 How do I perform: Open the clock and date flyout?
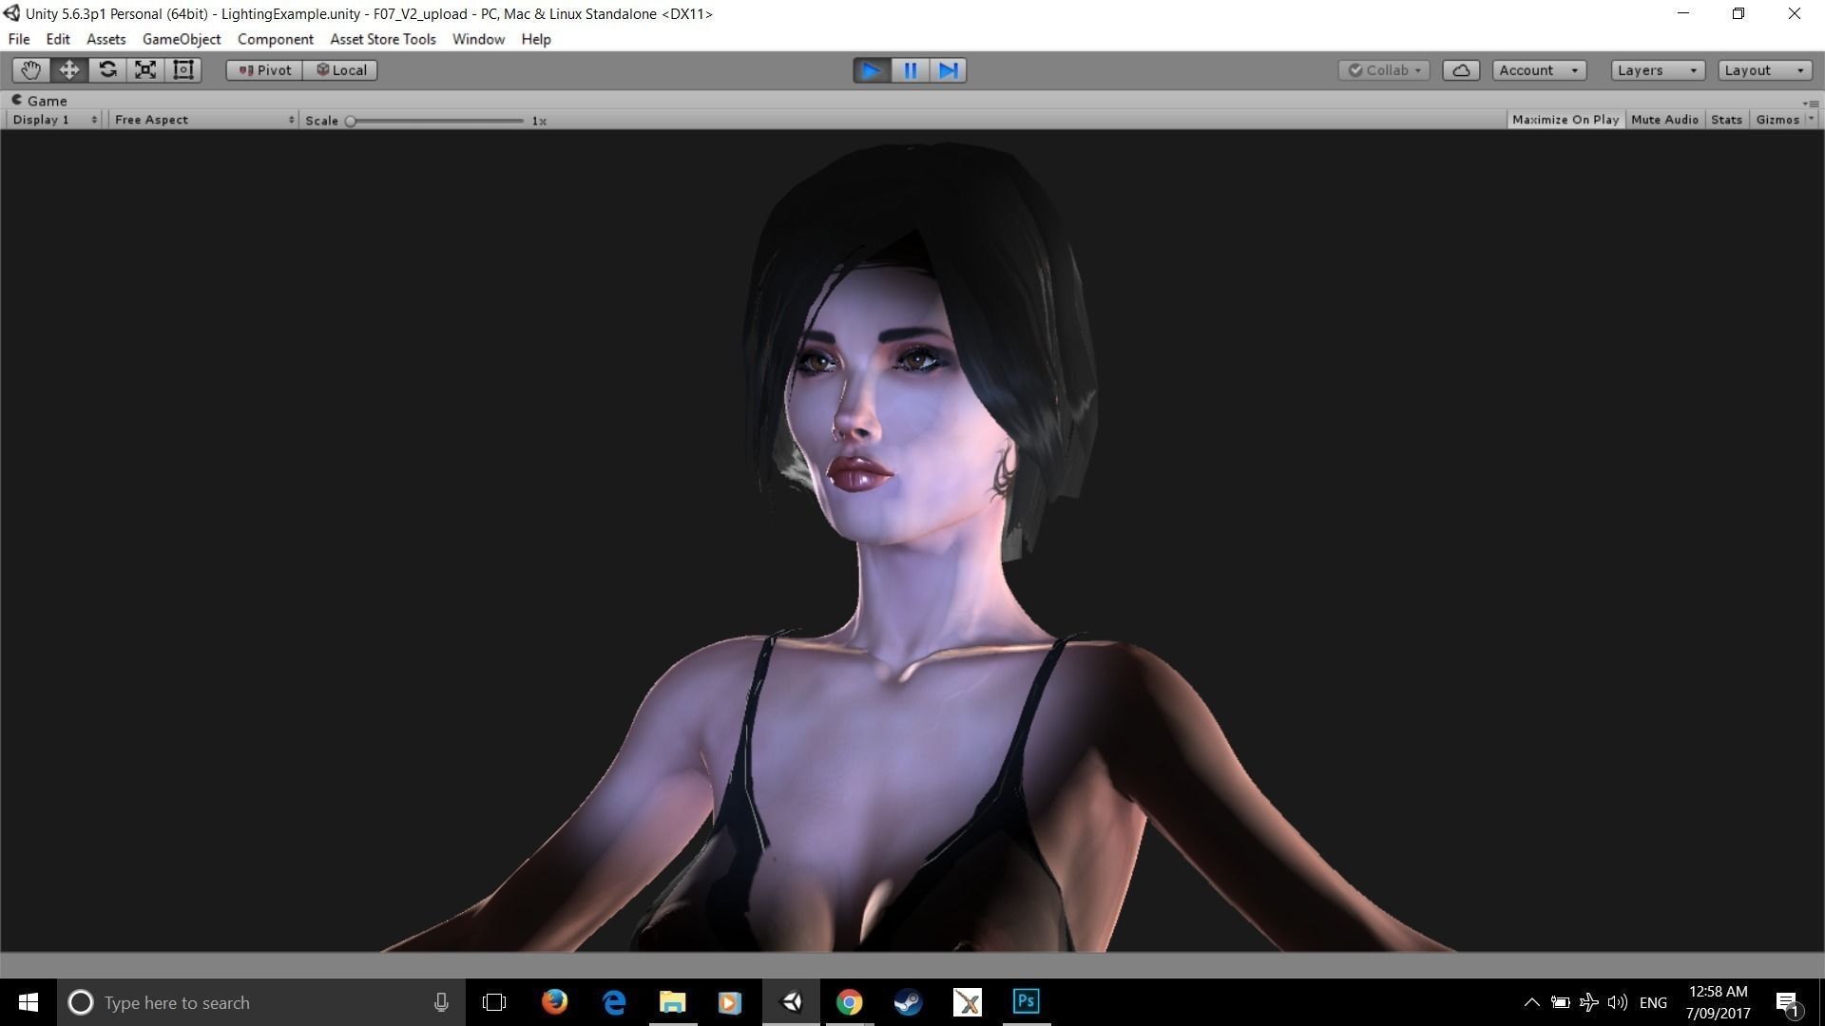1718,1002
